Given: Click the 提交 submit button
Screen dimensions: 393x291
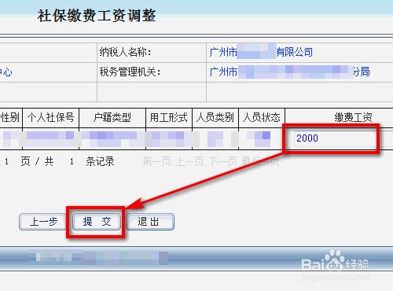Looking at the screenshot, I should point(97,222).
